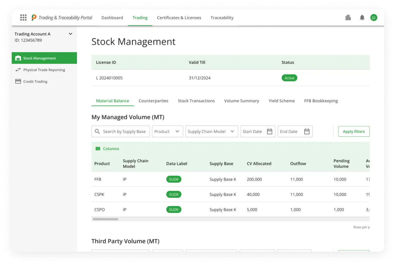Screen dimensions: 396x266
Task: Go to Certificates & Licenses menu
Action: (179, 18)
